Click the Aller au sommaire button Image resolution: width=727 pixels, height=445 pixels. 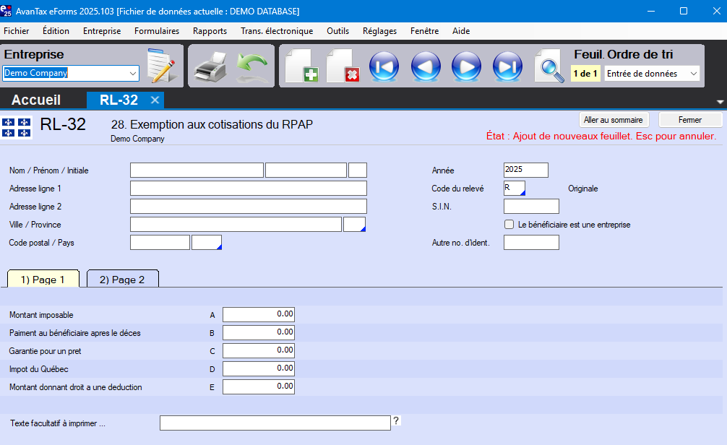pyautogui.click(x=614, y=120)
